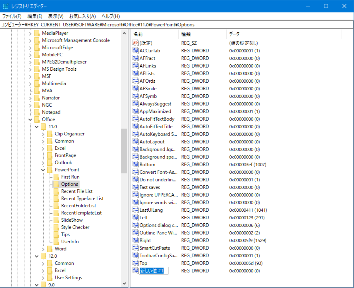This screenshot has width=354, height=288.
Task: Click the DWORD icon beside AppMaximized
Action: coord(136,111)
